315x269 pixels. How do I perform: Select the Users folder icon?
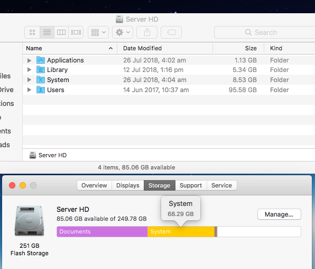point(41,89)
